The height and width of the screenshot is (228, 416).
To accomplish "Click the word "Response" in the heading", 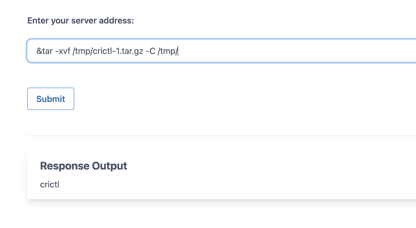I will pyautogui.click(x=65, y=166).
